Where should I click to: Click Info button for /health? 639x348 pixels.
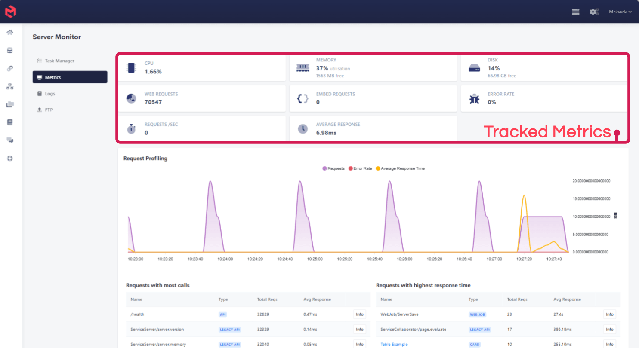[360, 314]
